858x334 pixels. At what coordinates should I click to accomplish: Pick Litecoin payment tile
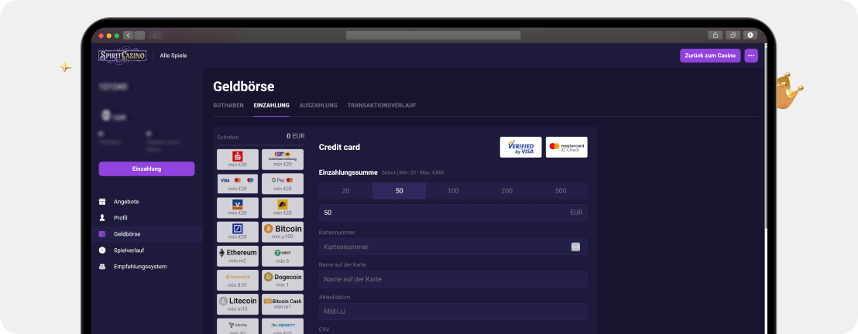(x=237, y=304)
